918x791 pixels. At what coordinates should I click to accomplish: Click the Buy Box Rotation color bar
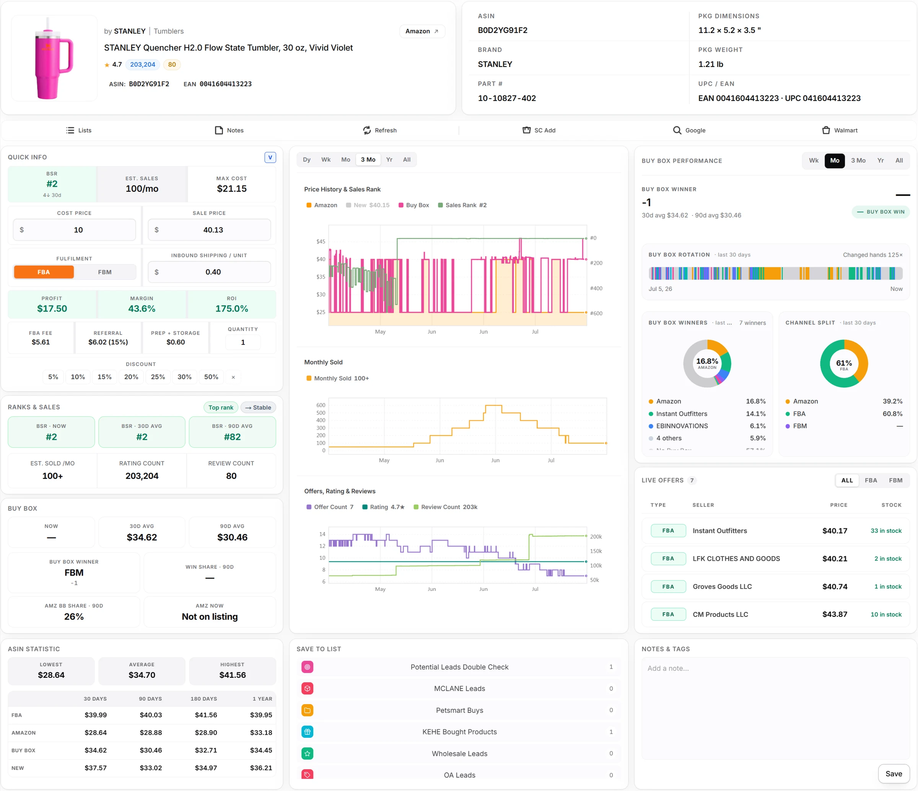click(x=775, y=273)
